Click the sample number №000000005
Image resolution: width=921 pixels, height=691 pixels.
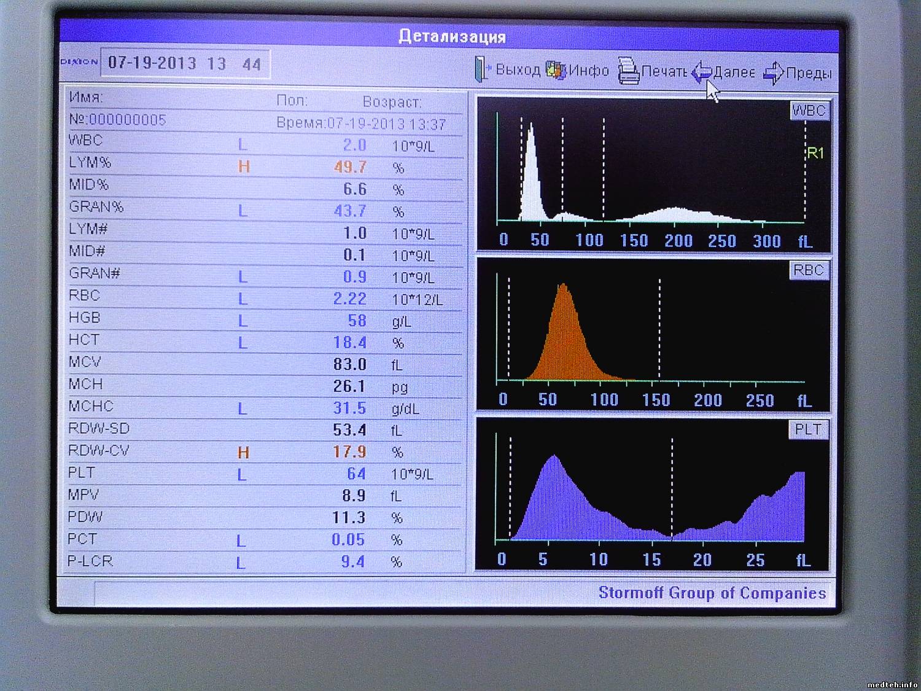118,120
